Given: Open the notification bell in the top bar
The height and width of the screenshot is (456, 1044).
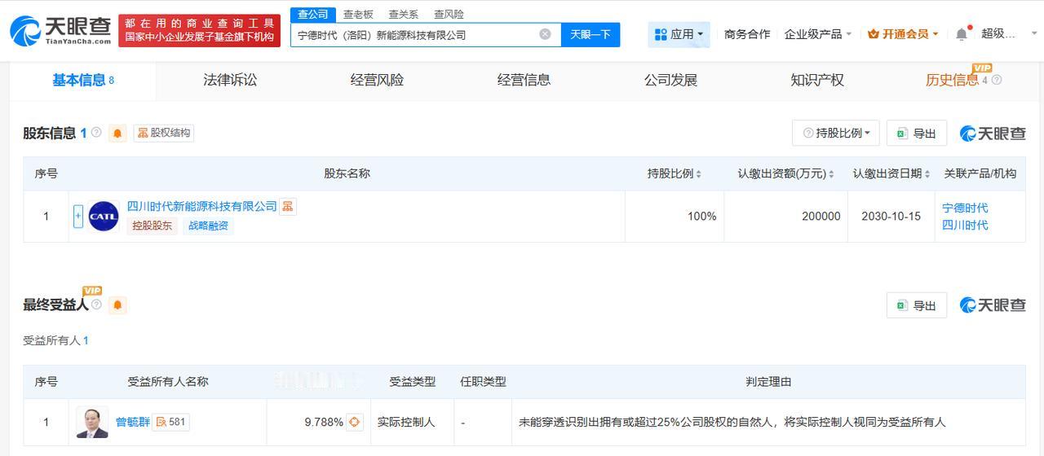Looking at the screenshot, I should tap(962, 34).
